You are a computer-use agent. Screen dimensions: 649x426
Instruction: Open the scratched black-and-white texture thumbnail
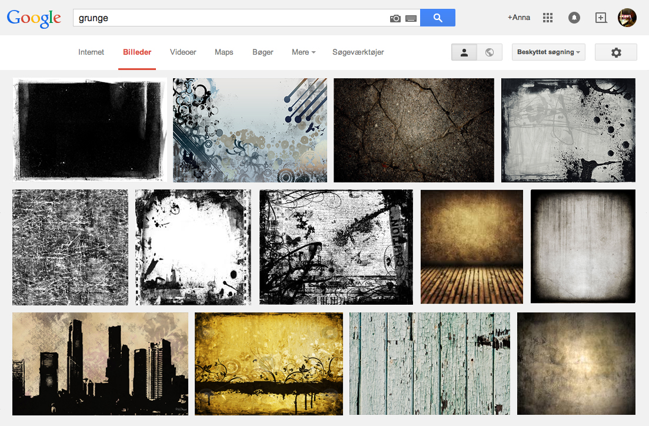[71, 247]
